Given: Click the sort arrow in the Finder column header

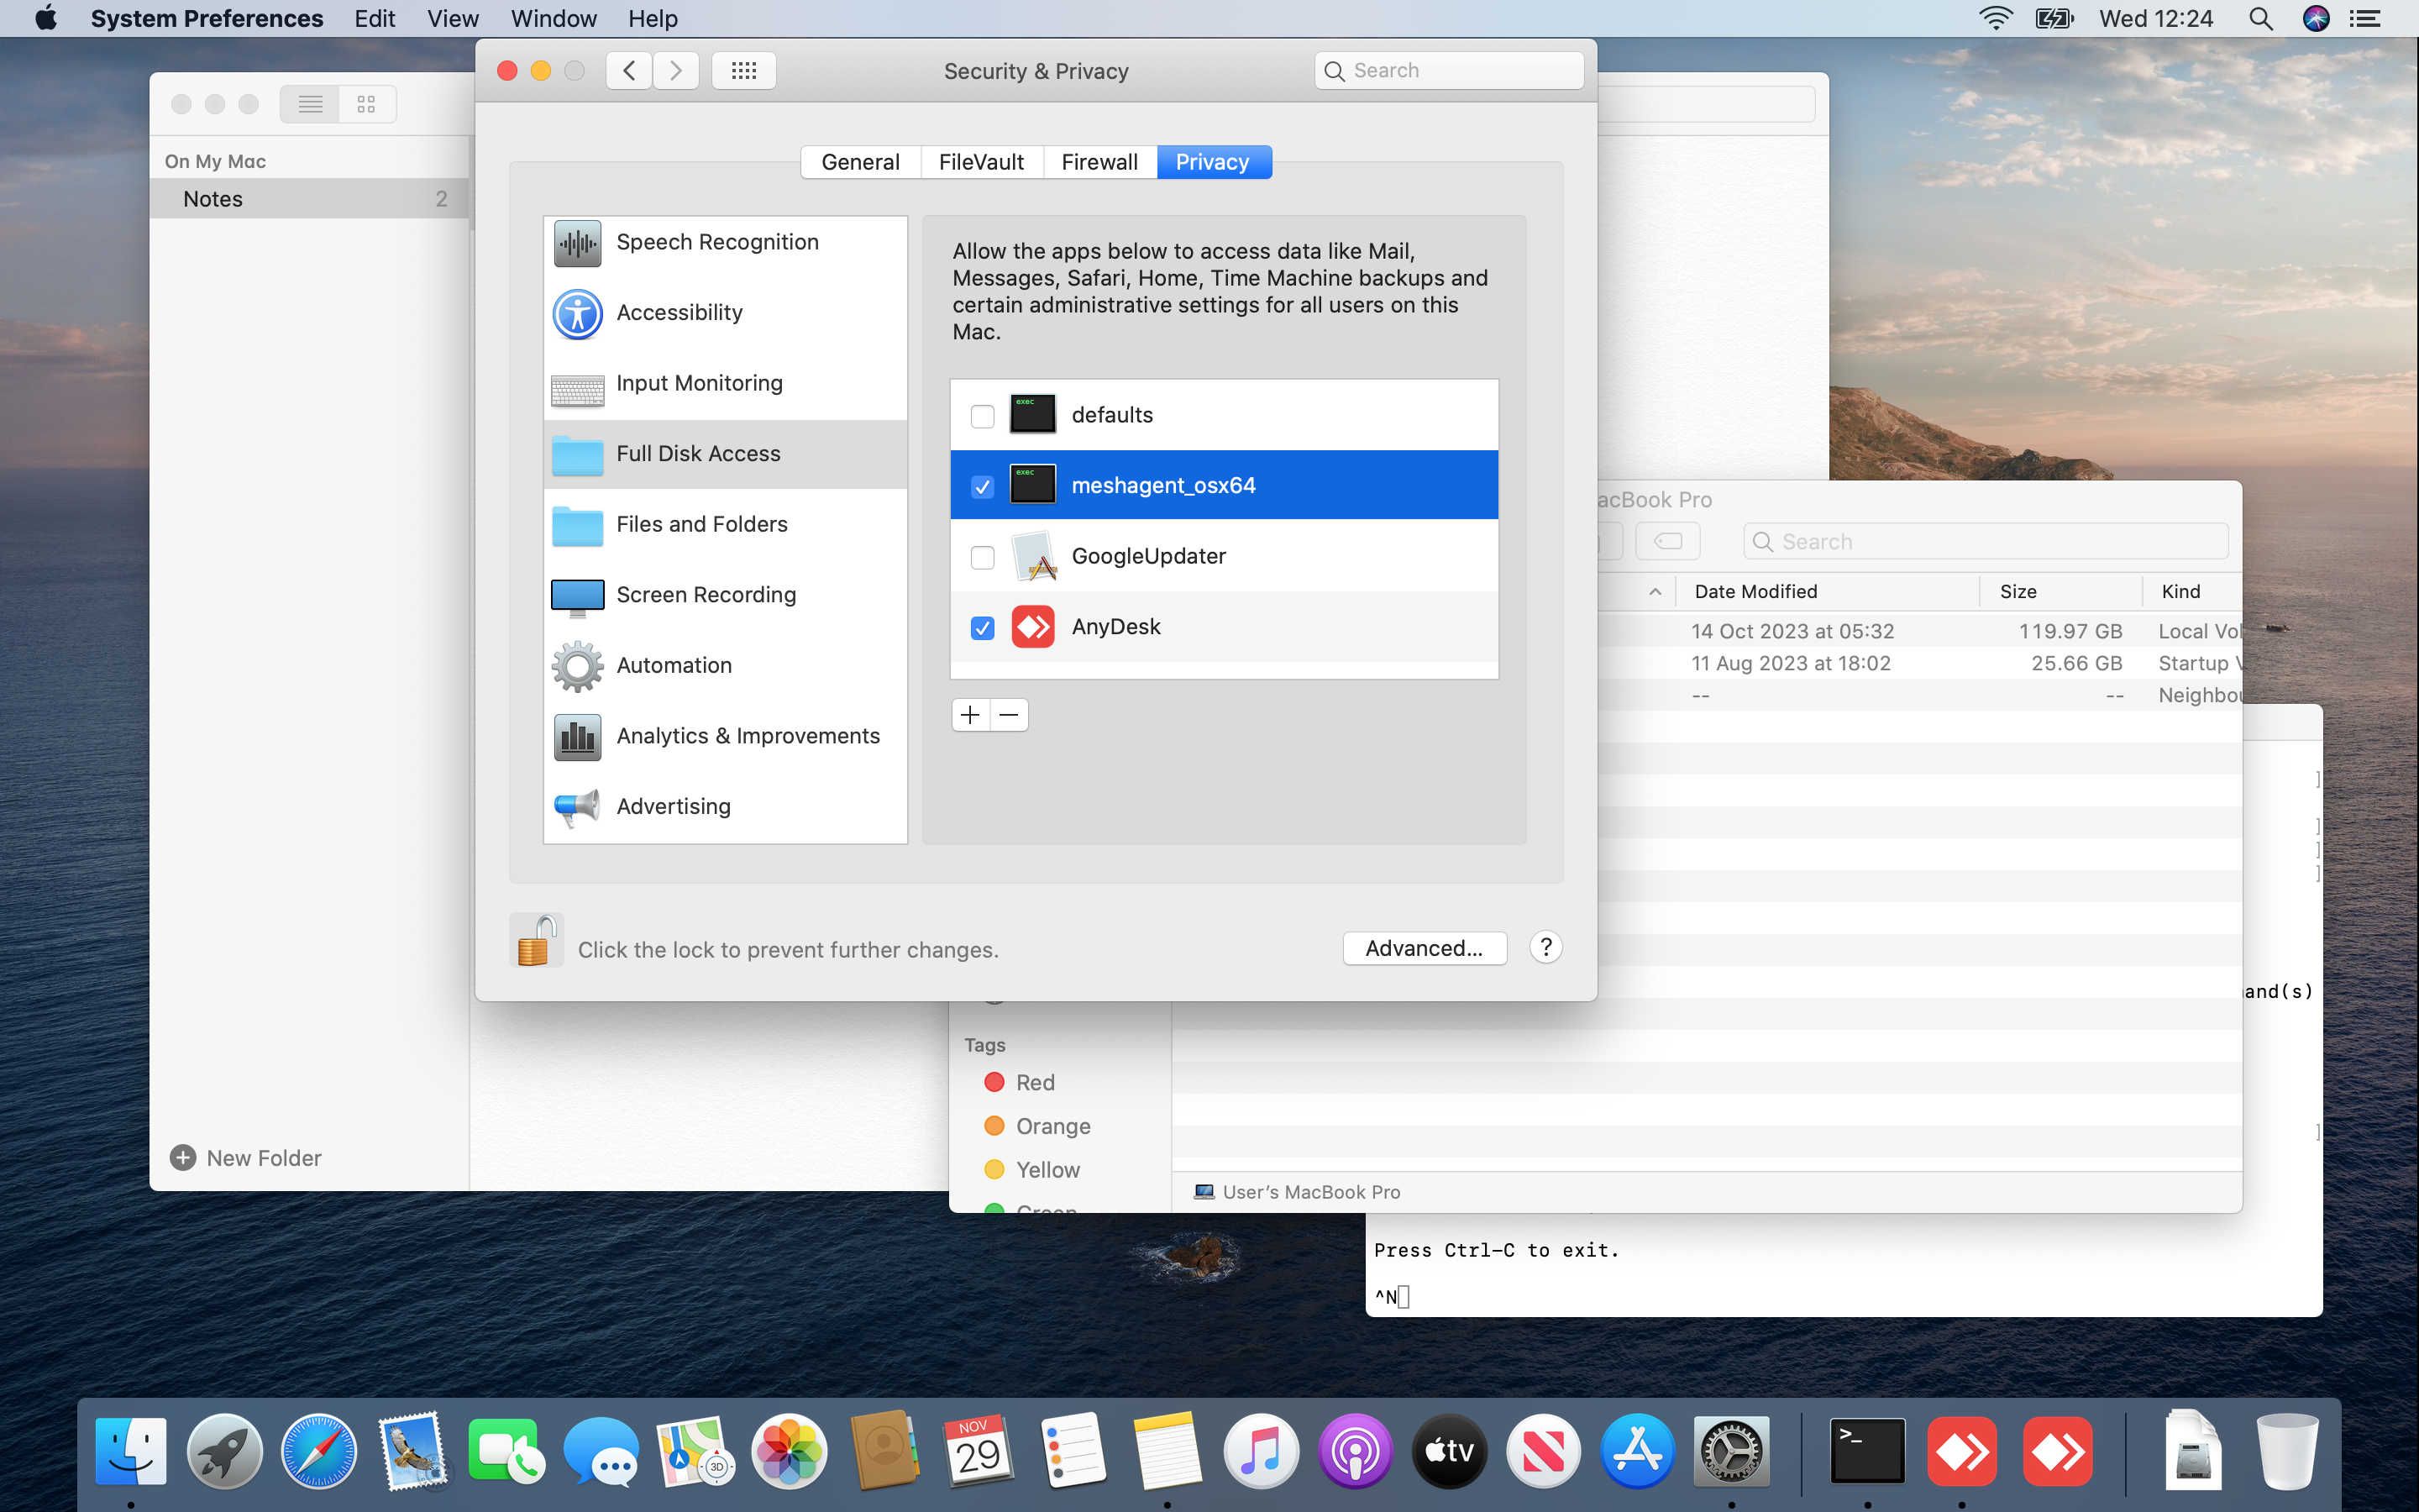Looking at the screenshot, I should point(1656,592).
